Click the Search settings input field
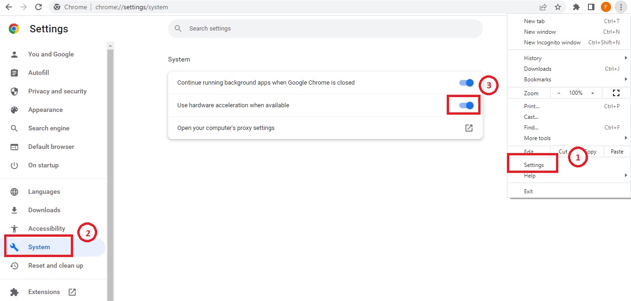631x301 pixels. [x=325, y=29]
